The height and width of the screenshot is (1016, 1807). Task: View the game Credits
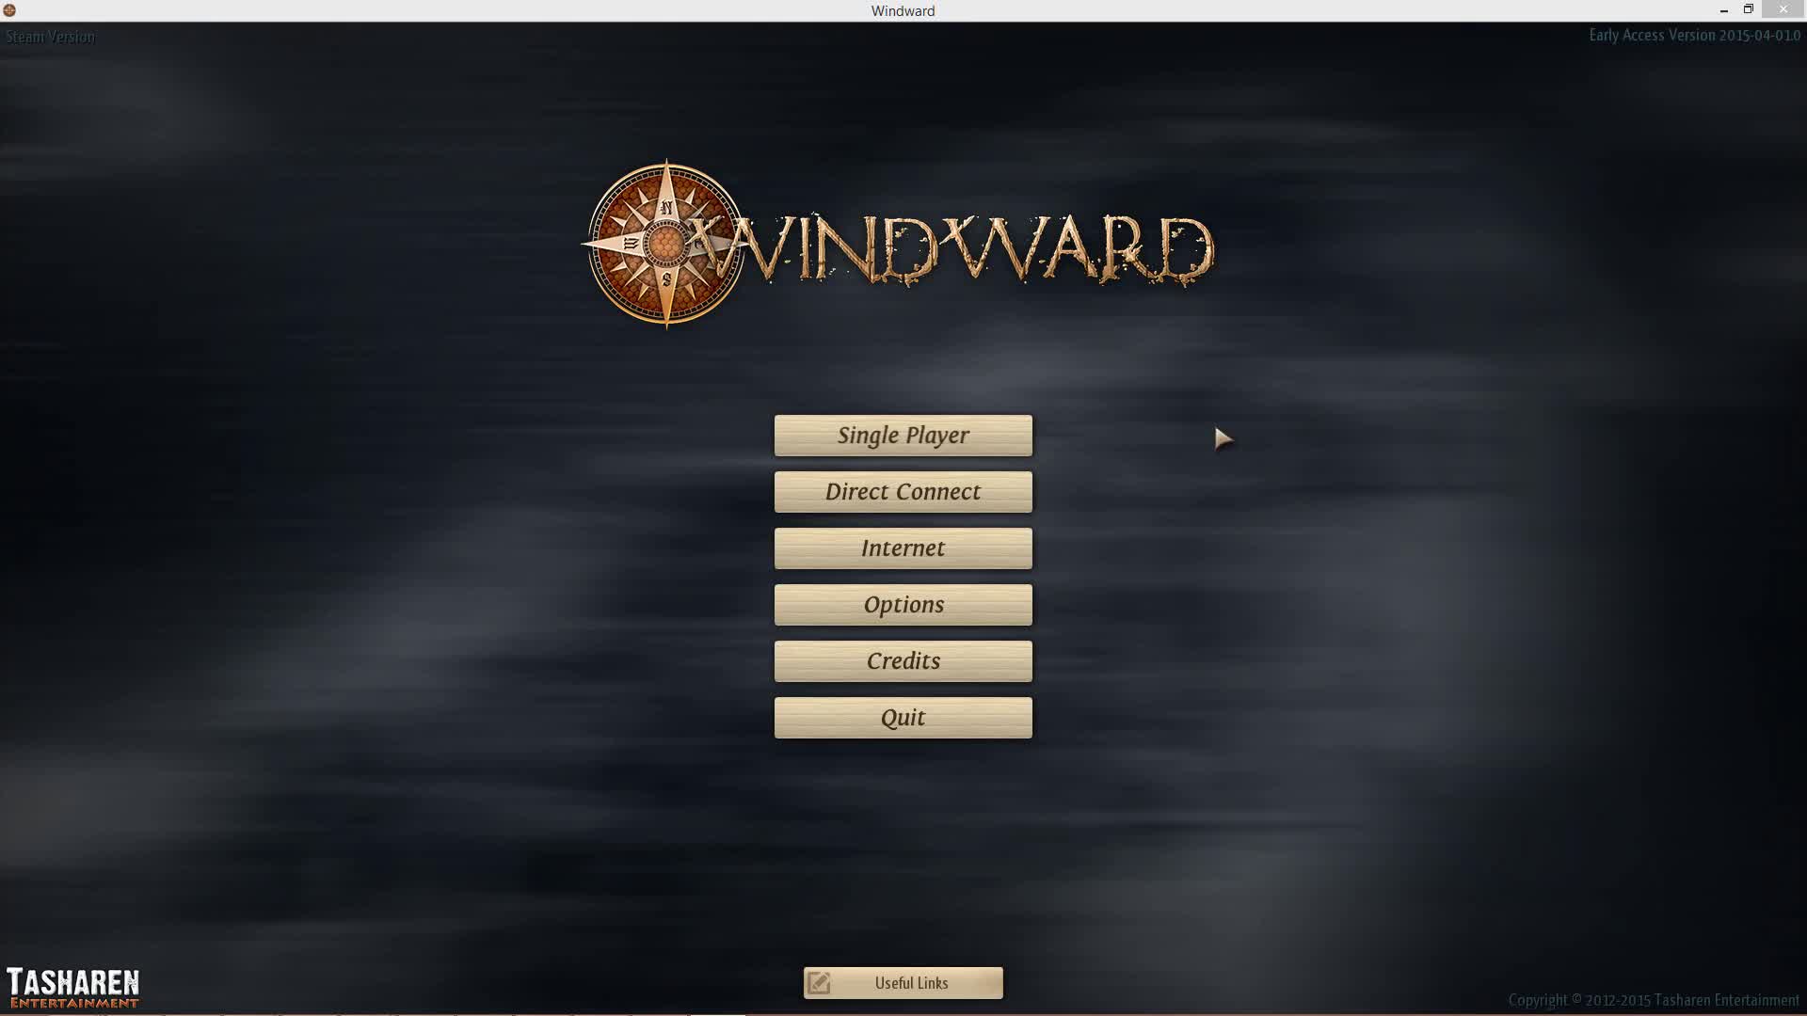[903, 661]
